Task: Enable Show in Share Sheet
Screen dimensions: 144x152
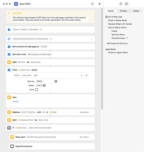Action: pyautogui.click(x=107, y=20)
